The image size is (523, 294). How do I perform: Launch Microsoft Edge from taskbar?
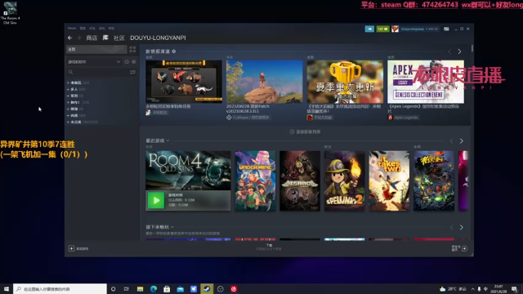point(154,289)
